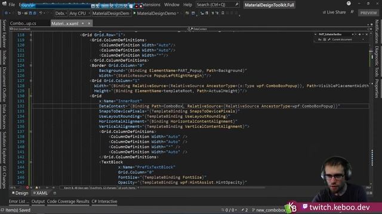Select the Materi...x.xaml tab

(x=65, y=23)
